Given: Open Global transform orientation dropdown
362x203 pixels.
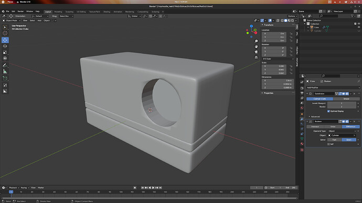Looking at the screenshot, I should pyautogui.click(x=134, y=16).
